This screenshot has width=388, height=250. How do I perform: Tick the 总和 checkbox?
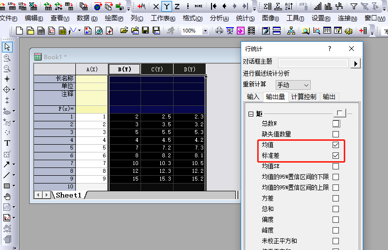[335, 209]
